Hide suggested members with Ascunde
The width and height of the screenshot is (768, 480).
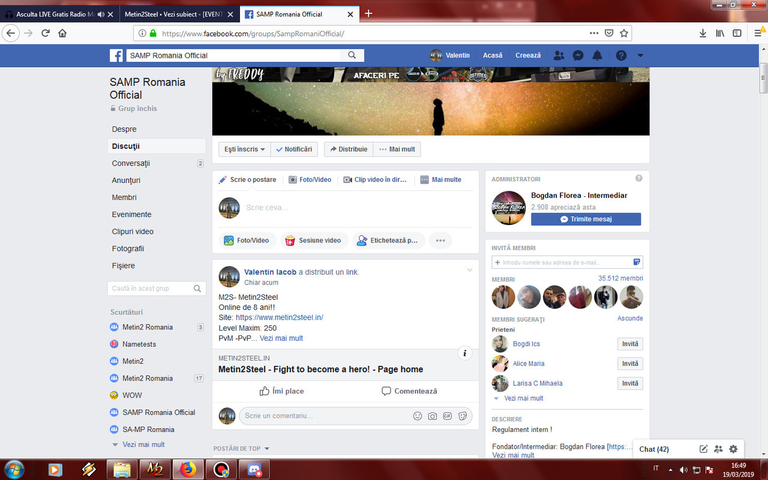coord(630,319)
